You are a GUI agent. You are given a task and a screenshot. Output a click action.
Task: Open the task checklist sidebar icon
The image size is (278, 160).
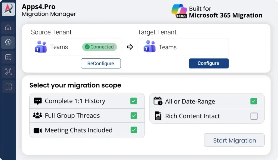pos(8,57)
